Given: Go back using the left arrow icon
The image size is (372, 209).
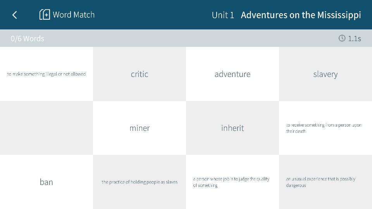Looking at the screenshot, I should [15, 15].
